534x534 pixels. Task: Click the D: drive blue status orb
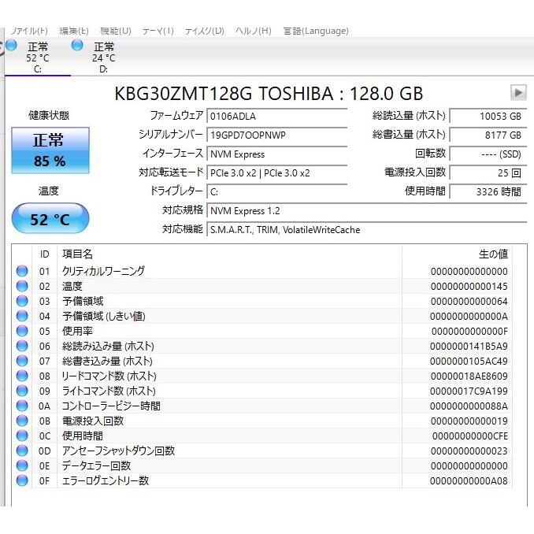[77, 45]
